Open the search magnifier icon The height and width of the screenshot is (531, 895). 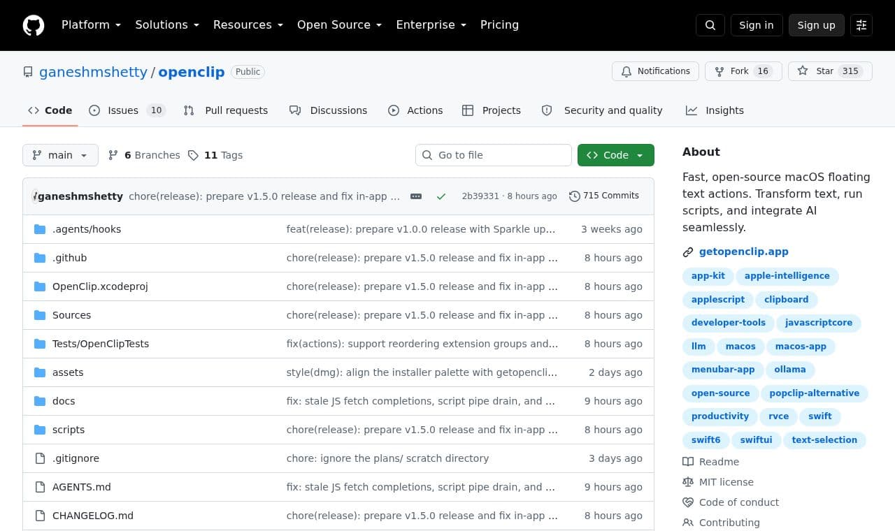(x=710, y=25)
